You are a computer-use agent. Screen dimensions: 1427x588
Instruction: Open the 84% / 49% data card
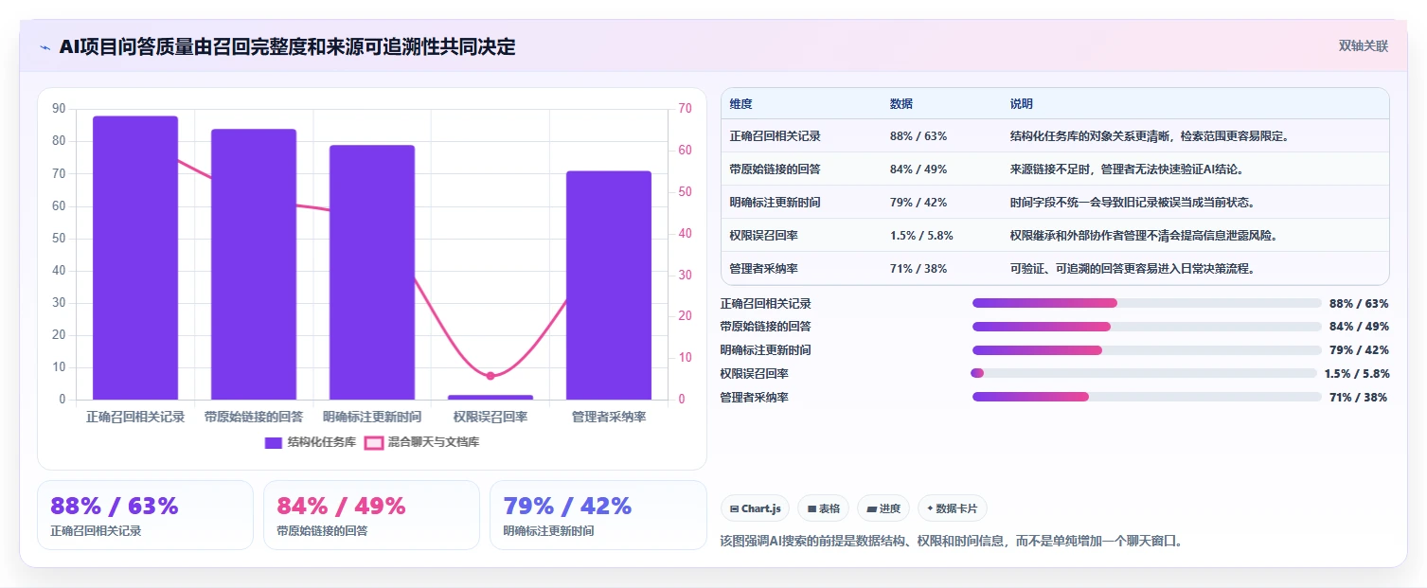click(x=371, y=515)
